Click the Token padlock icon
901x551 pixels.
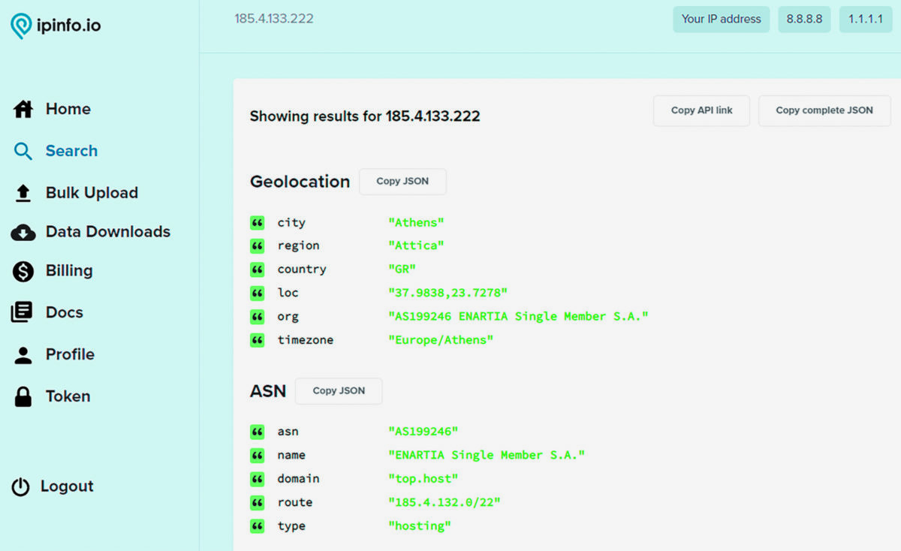(x=23, y=396)
